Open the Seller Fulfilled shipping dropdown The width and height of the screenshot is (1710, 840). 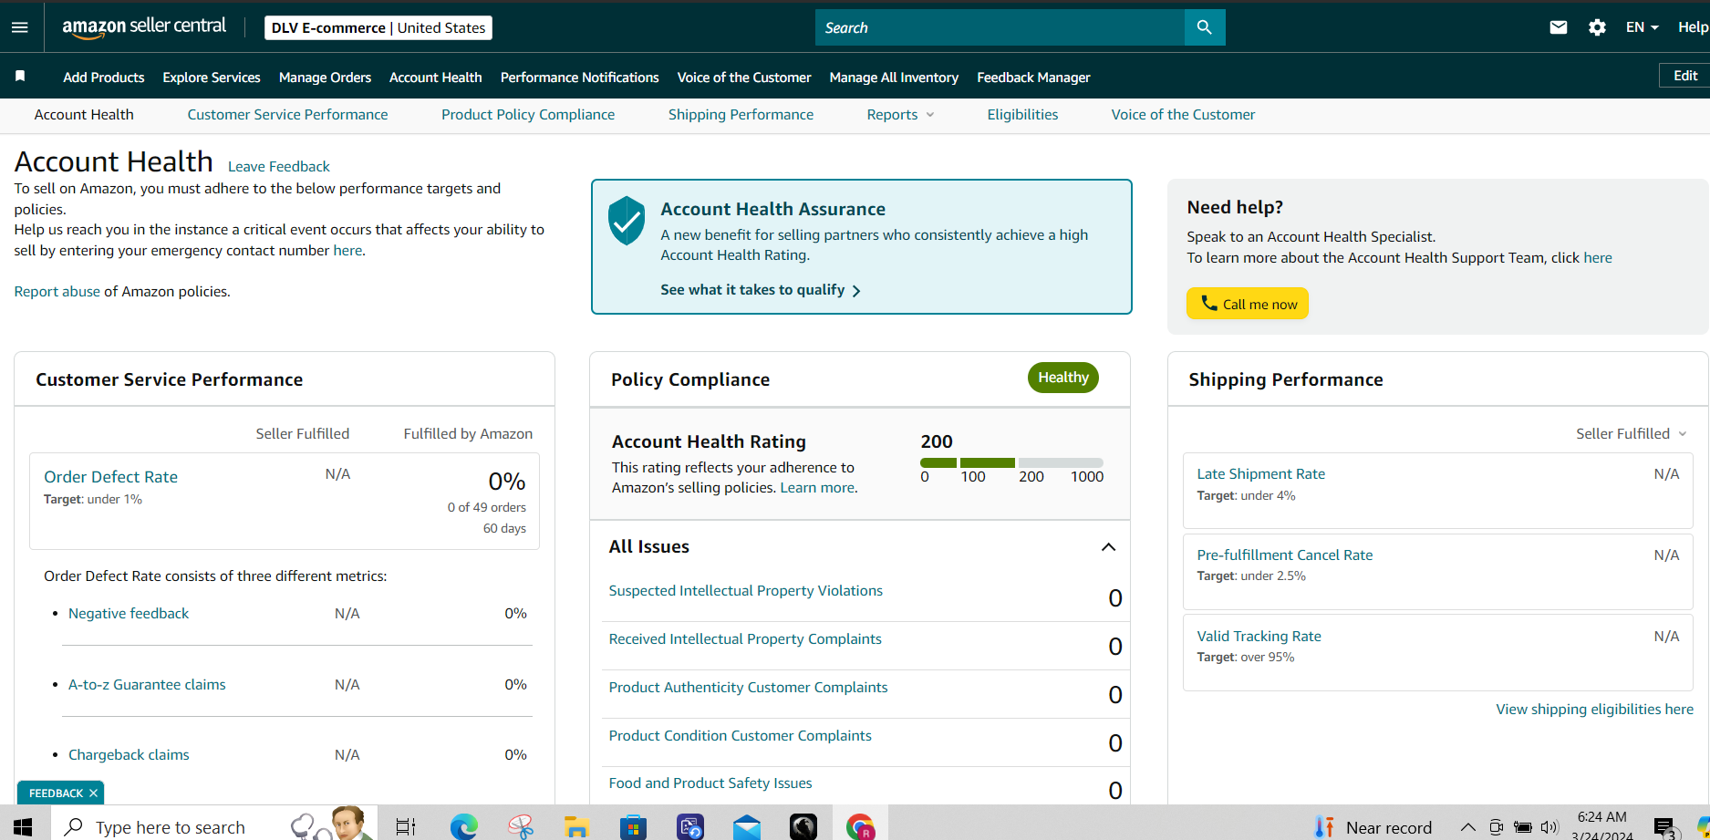(1632, 433)
